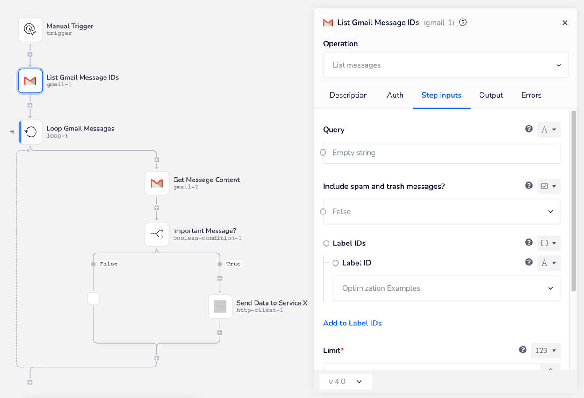Toggle the radio circle beside Label ID

pyautogui.click(x=336, y=263)
